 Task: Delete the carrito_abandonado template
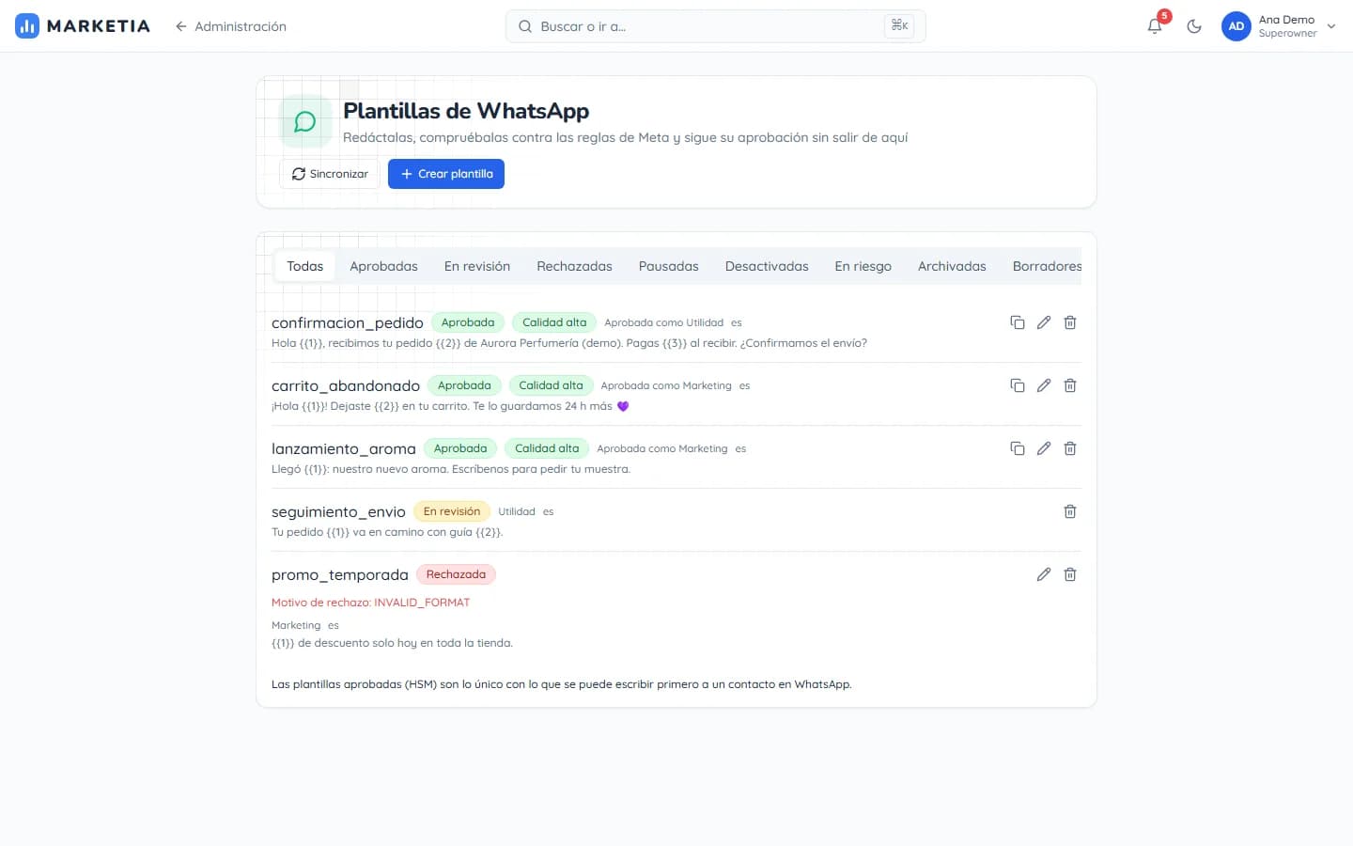coord(1070,385)
